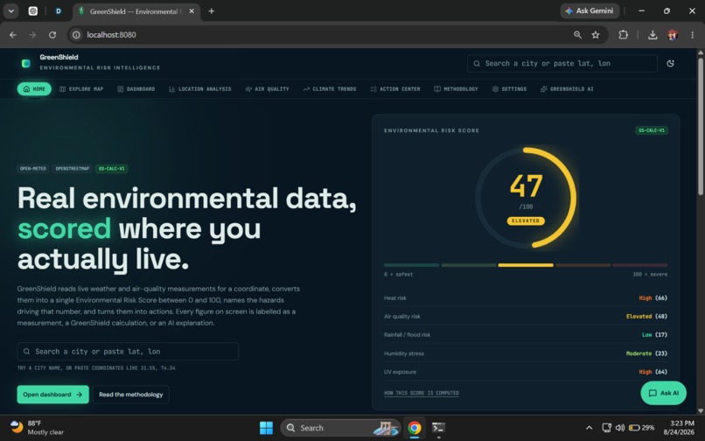Click the GreenShield logo icon
705x441 pixels.
[26, 64]
